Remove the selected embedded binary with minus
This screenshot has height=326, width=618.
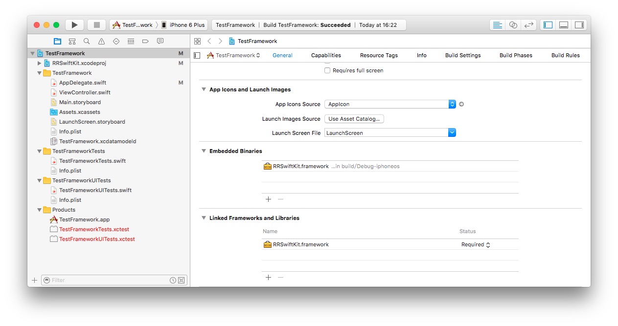(280, 199)
